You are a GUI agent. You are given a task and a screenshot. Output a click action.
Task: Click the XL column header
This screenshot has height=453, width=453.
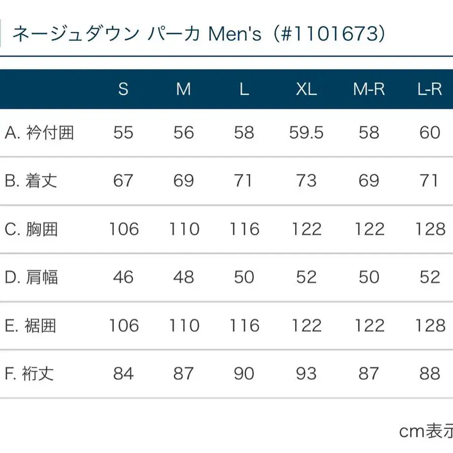pos(306,89)
